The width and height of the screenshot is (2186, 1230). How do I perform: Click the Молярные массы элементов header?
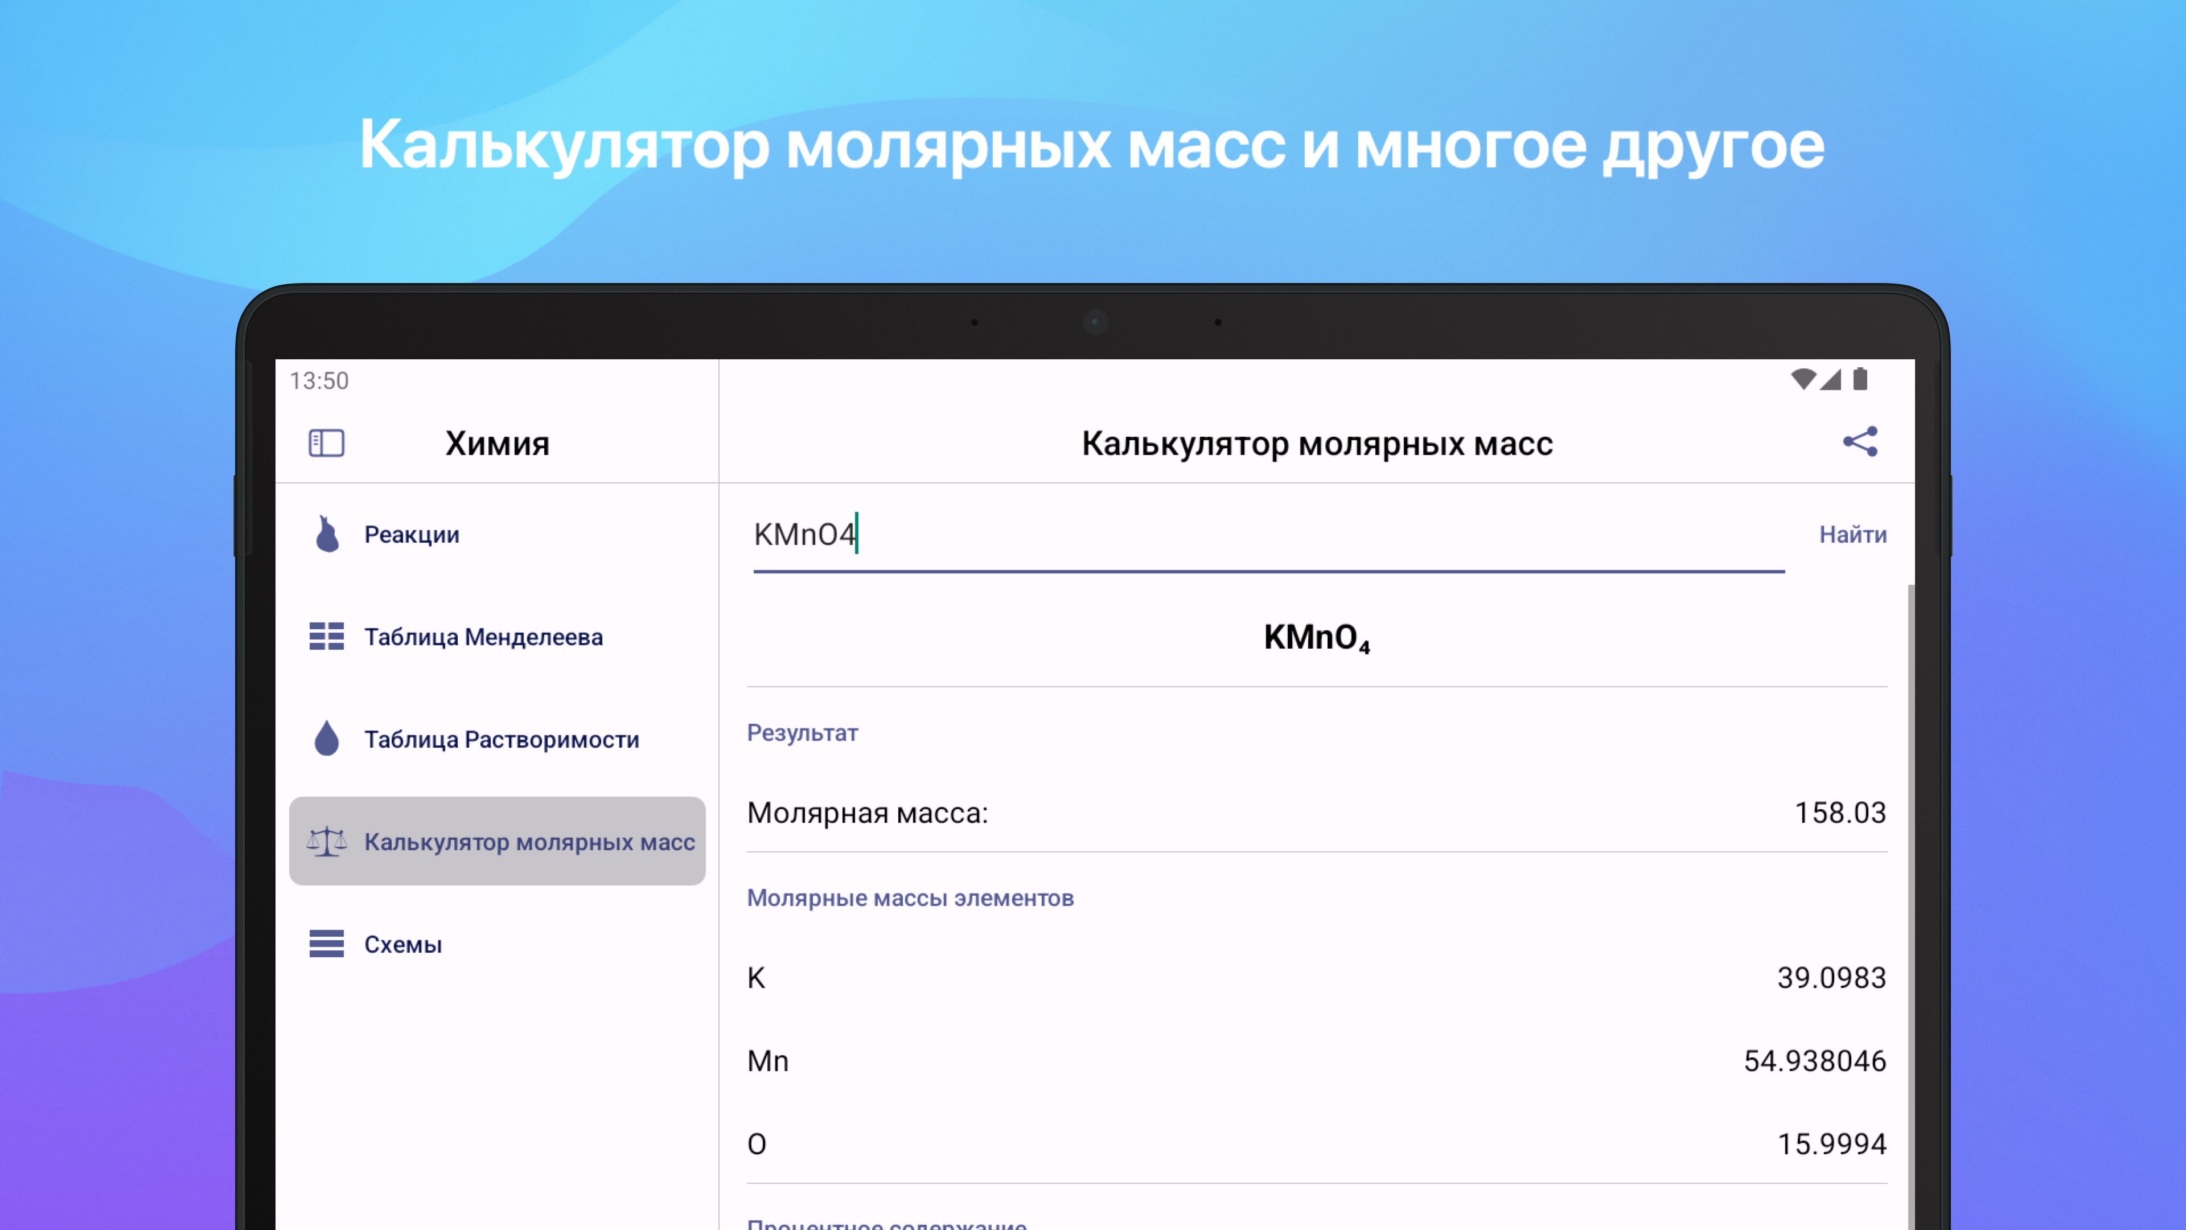pos(910,898)
